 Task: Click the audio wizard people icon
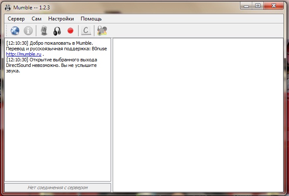click(102, 31)
